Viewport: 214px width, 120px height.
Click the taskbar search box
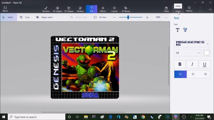[x=36, y=117]
